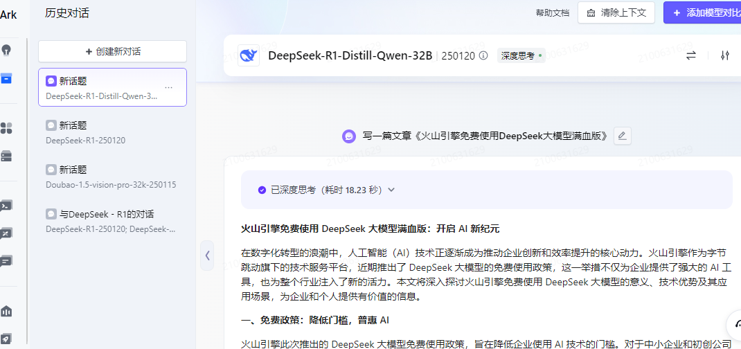This screenshot has width=741, height=349.
Task: Open the parameter settings sliders icon
Action: tap(725, 55)
